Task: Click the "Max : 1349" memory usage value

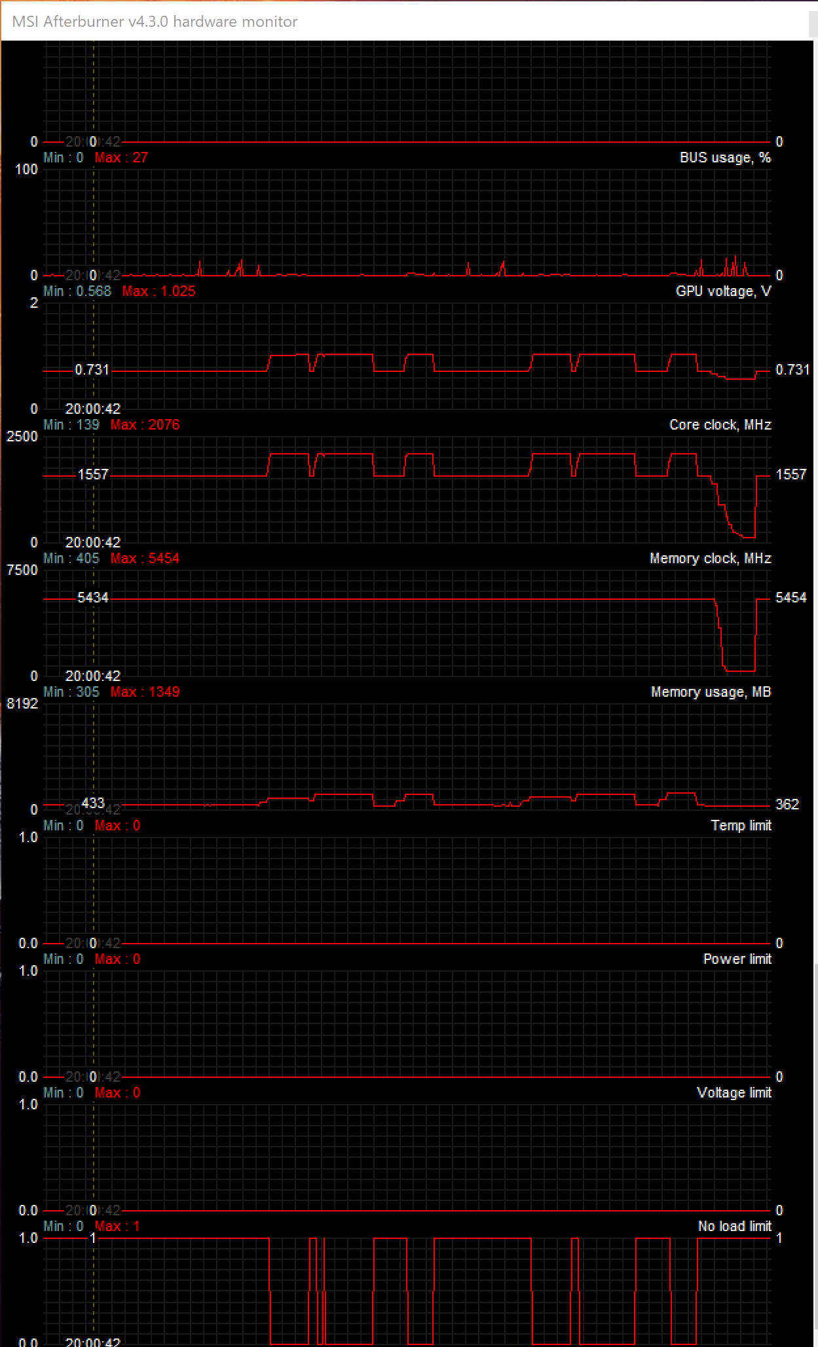Action: pos(145,692)
